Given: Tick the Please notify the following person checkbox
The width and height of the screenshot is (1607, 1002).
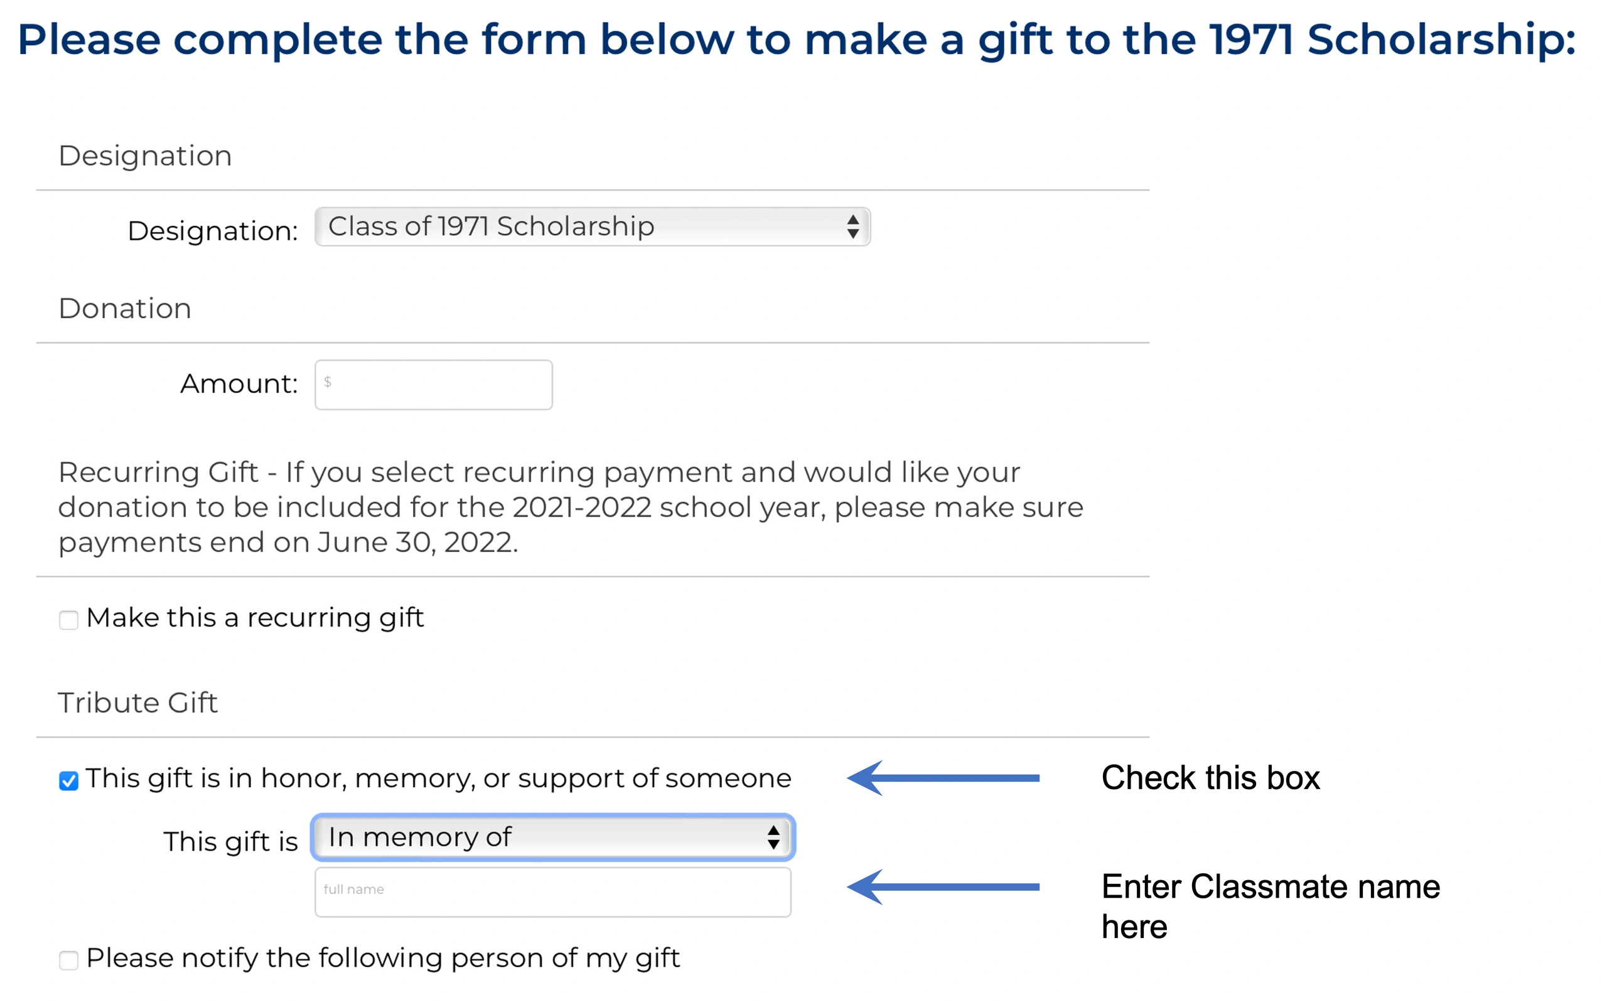Looking at the screenshot, I should coord(69,961).
